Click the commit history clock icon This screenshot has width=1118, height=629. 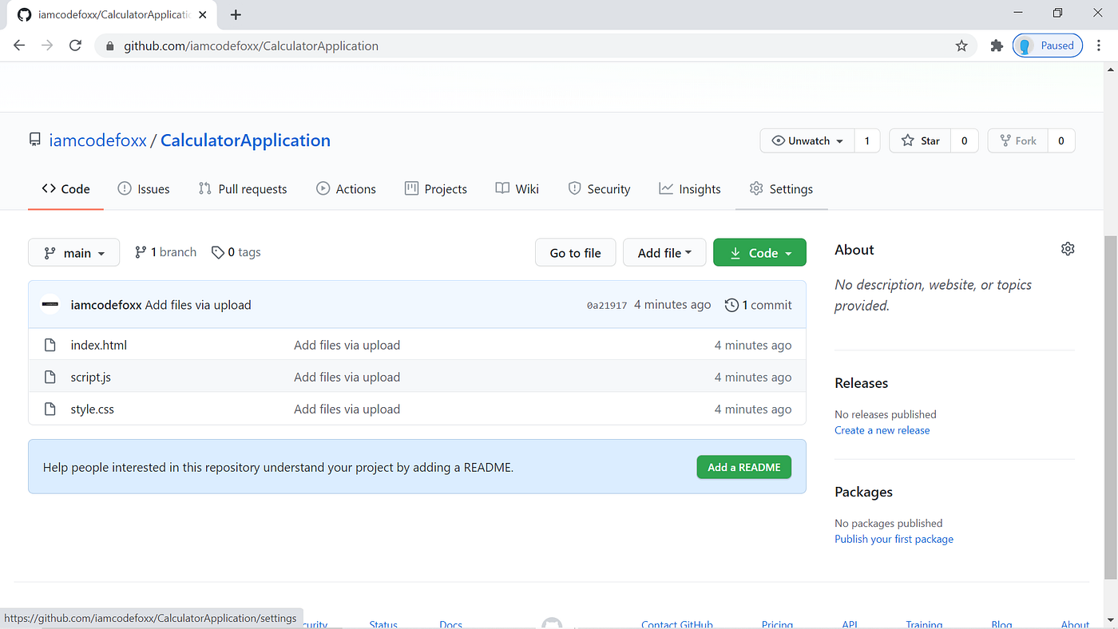tap(731, 305)
